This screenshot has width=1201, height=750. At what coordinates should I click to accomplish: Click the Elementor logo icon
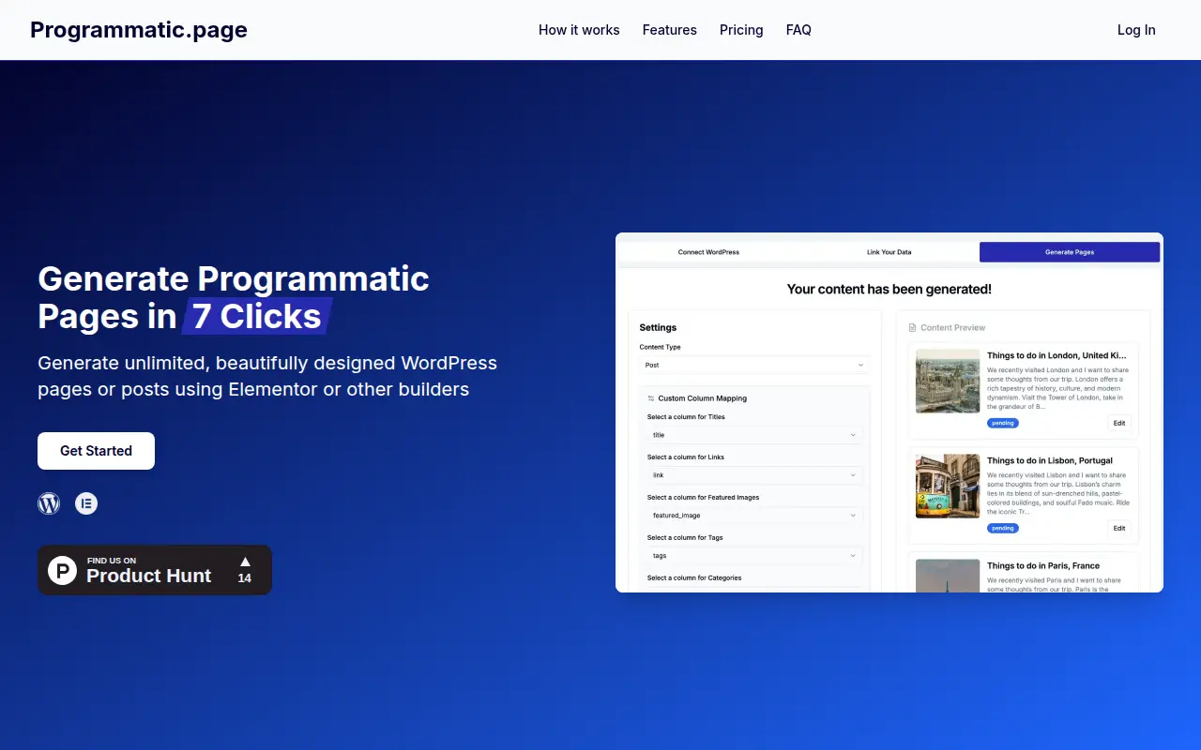click(x=86, y=503)
